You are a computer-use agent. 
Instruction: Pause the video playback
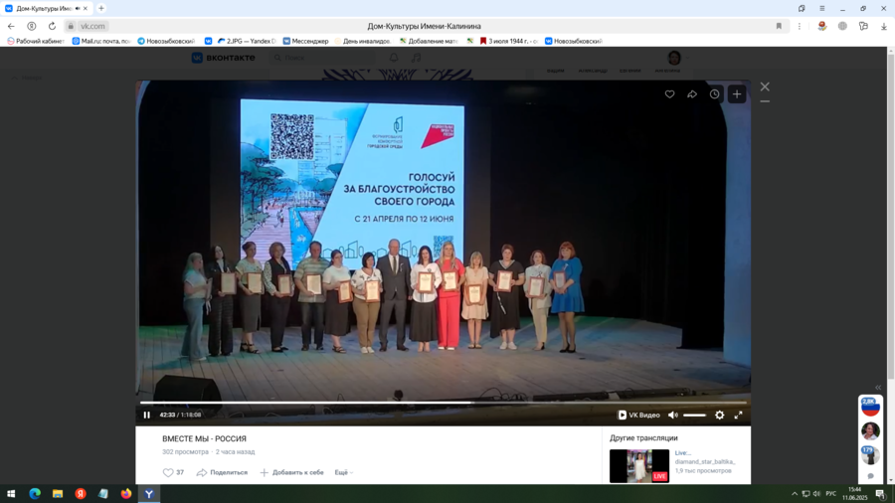pyautogui.click(x=147, y=416)
